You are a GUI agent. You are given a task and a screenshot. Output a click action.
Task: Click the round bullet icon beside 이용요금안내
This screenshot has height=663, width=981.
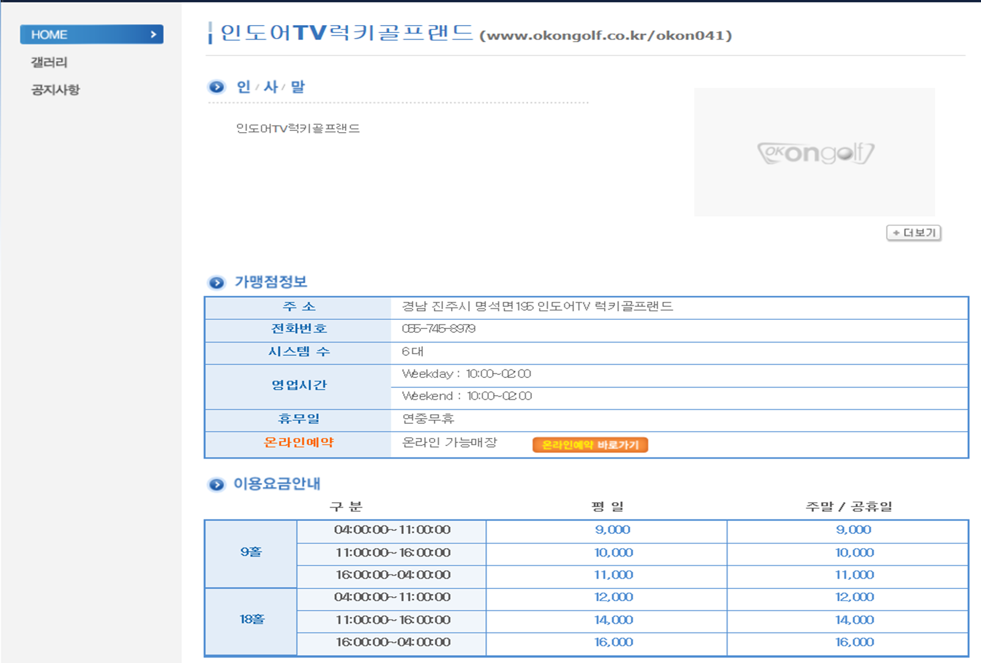pyautogui.click(x=217, y=484)
